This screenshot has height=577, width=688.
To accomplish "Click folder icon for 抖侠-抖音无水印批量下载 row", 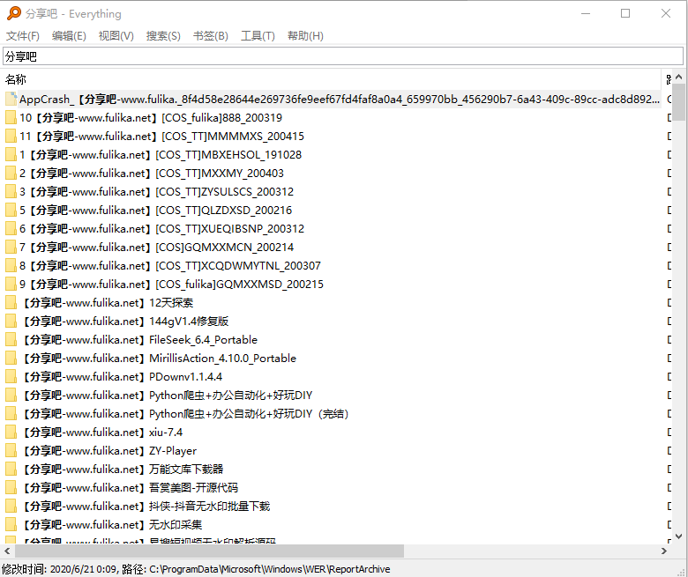I will 11,507.
